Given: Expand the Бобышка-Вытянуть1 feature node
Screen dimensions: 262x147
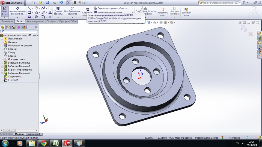Looking at the screenshot, I should 2,63.
